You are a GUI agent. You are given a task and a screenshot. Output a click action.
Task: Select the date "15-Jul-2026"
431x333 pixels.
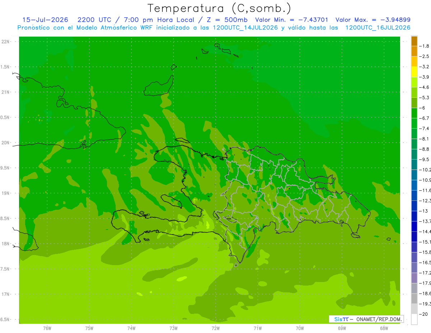tap(45, 20)
